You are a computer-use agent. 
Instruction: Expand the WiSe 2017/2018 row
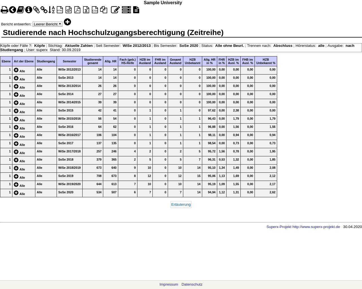pos(16,152)
